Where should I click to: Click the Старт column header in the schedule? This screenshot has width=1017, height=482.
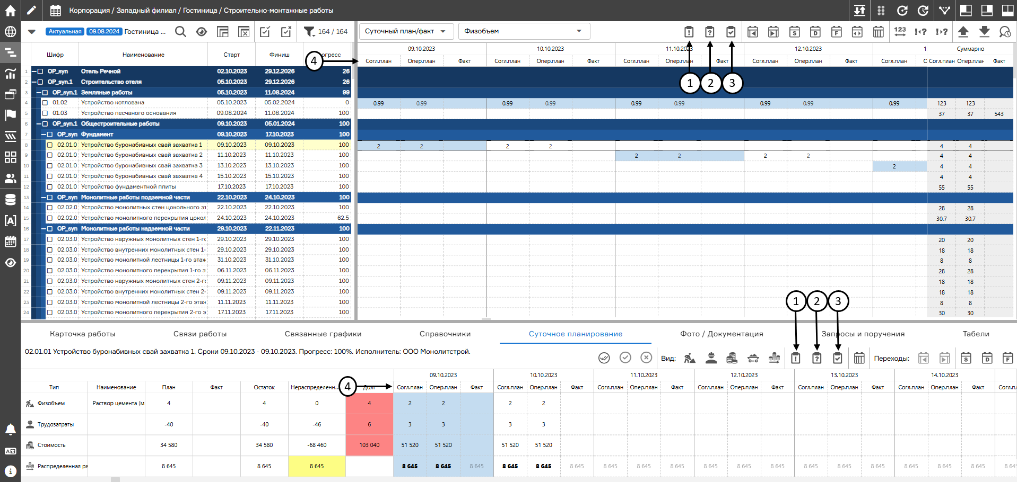click(x=232, y=55)
